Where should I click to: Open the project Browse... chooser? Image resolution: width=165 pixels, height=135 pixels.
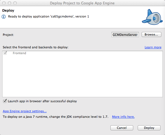coord(151,34)
